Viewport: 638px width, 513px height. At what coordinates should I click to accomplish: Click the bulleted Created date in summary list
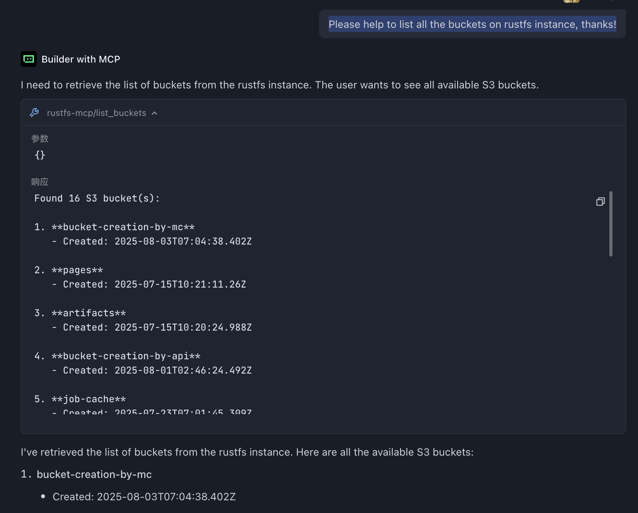pyautogui.click(x=144, y=497)
